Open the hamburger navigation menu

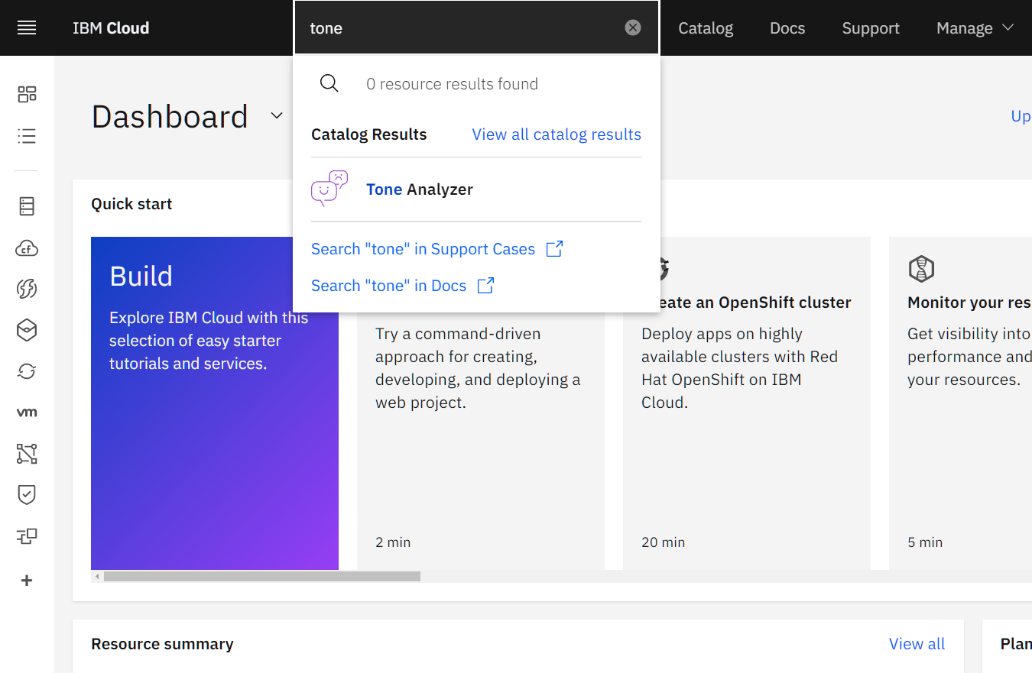27,28
